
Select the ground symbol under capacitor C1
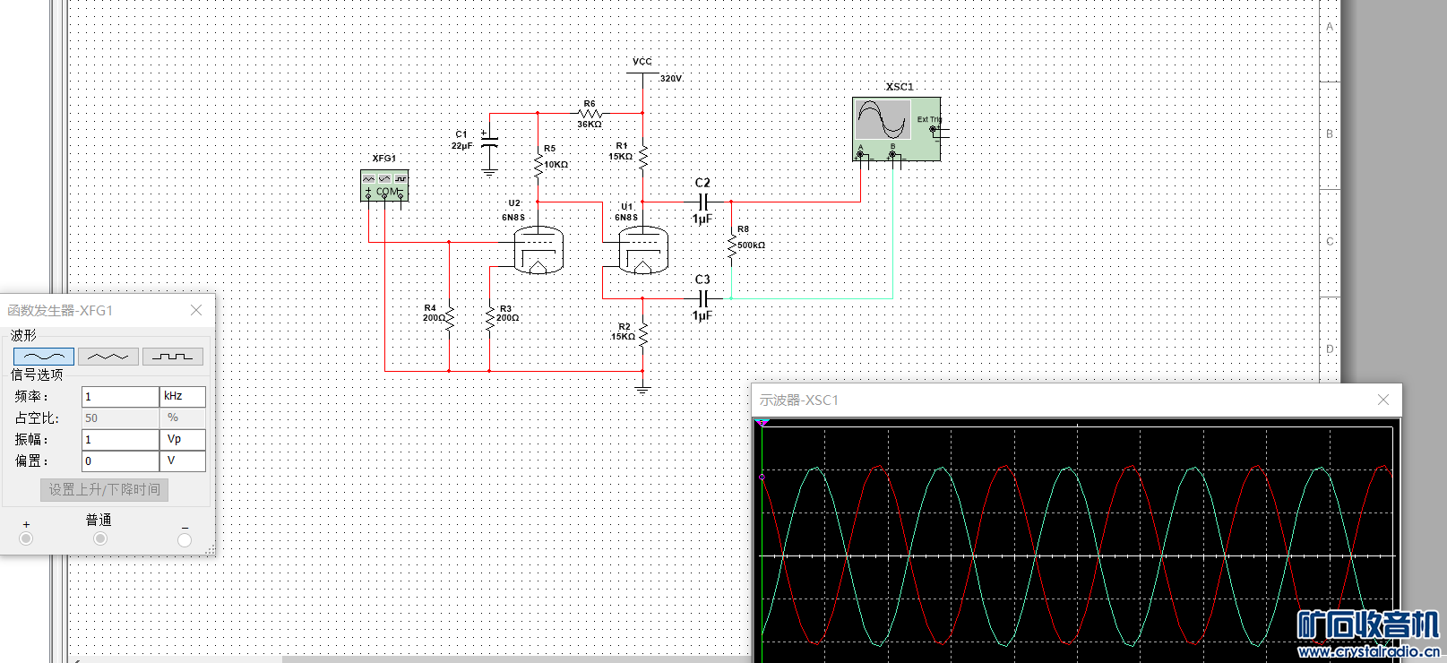[489, 170]
